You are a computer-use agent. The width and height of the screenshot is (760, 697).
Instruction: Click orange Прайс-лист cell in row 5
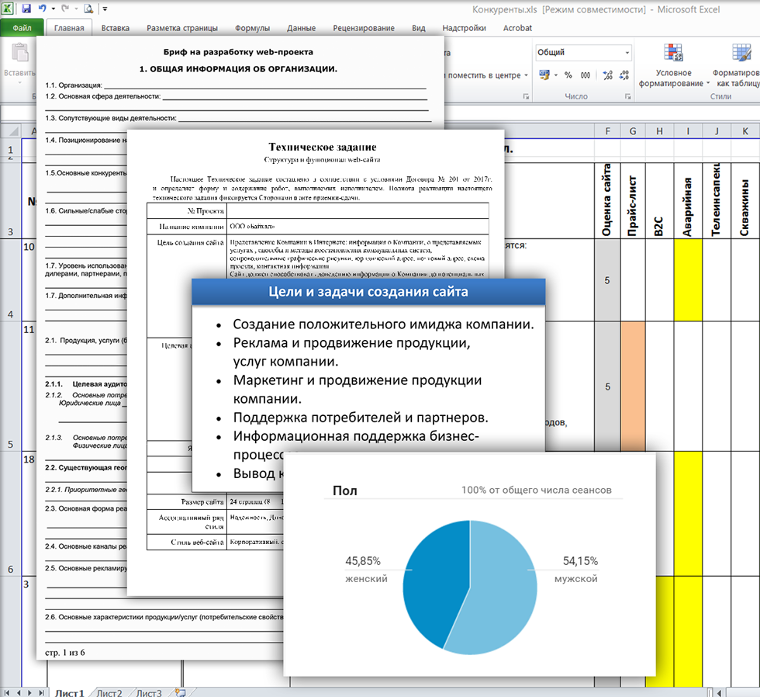click(x=633, y=386)
